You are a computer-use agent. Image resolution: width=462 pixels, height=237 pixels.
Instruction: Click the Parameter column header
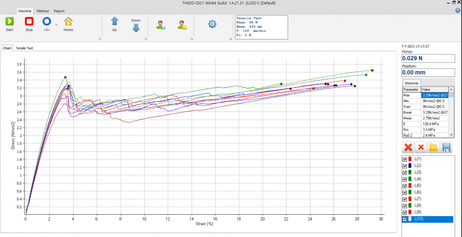[x=412, y=89]
